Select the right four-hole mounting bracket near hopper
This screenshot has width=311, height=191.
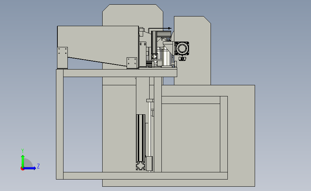pyautogui.click(x=132, y=63)
